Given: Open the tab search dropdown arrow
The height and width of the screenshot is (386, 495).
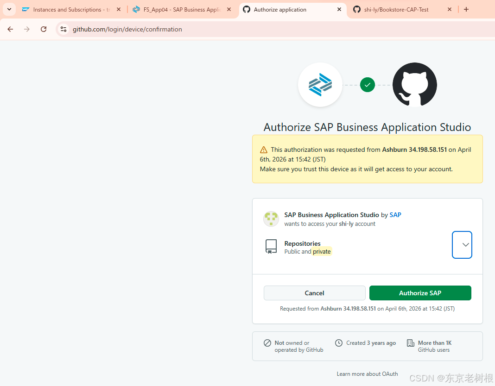Looking at the screenshot, I should click(x=9, y=9).
